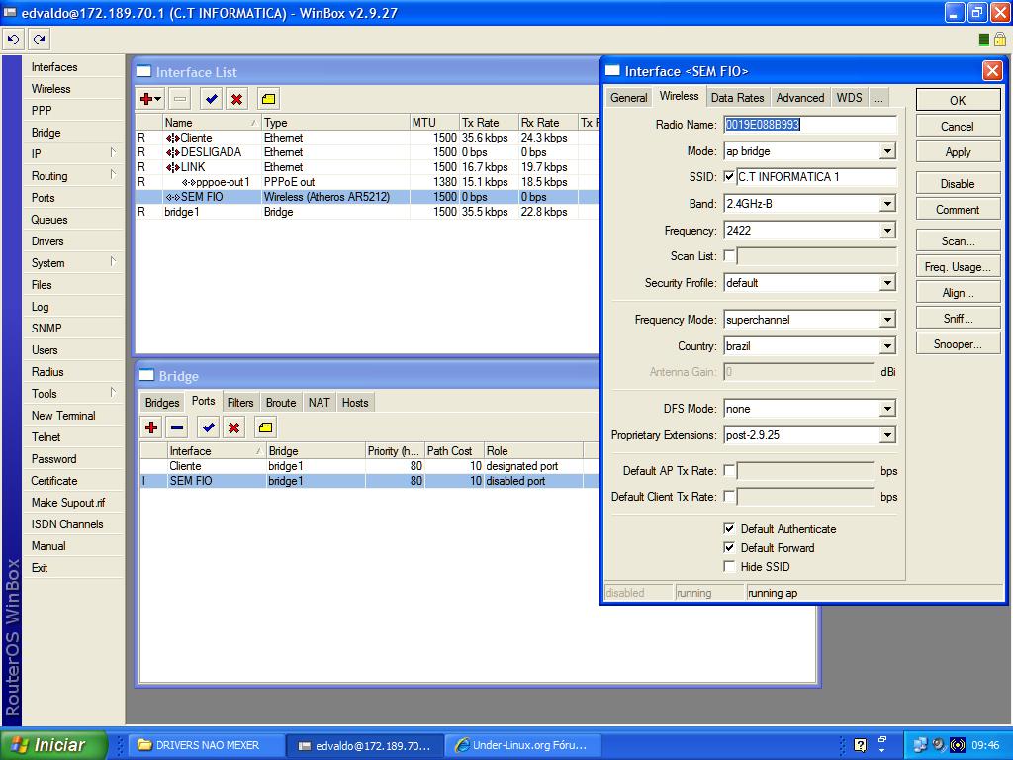Disable bridge port with red X icon
The height and width of the screenshot is (760, 1013).
[x=233, y=427]
